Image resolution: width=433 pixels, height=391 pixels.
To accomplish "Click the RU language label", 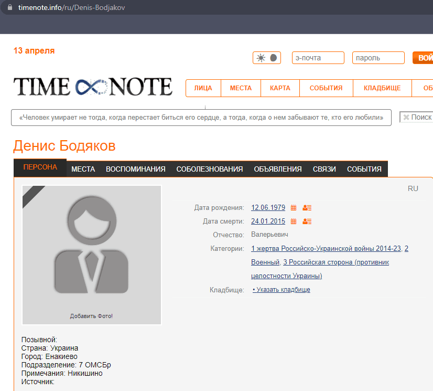I will tap(413, 188).
